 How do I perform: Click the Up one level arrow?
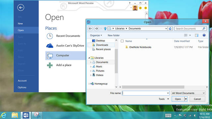[x=105, y=29]
